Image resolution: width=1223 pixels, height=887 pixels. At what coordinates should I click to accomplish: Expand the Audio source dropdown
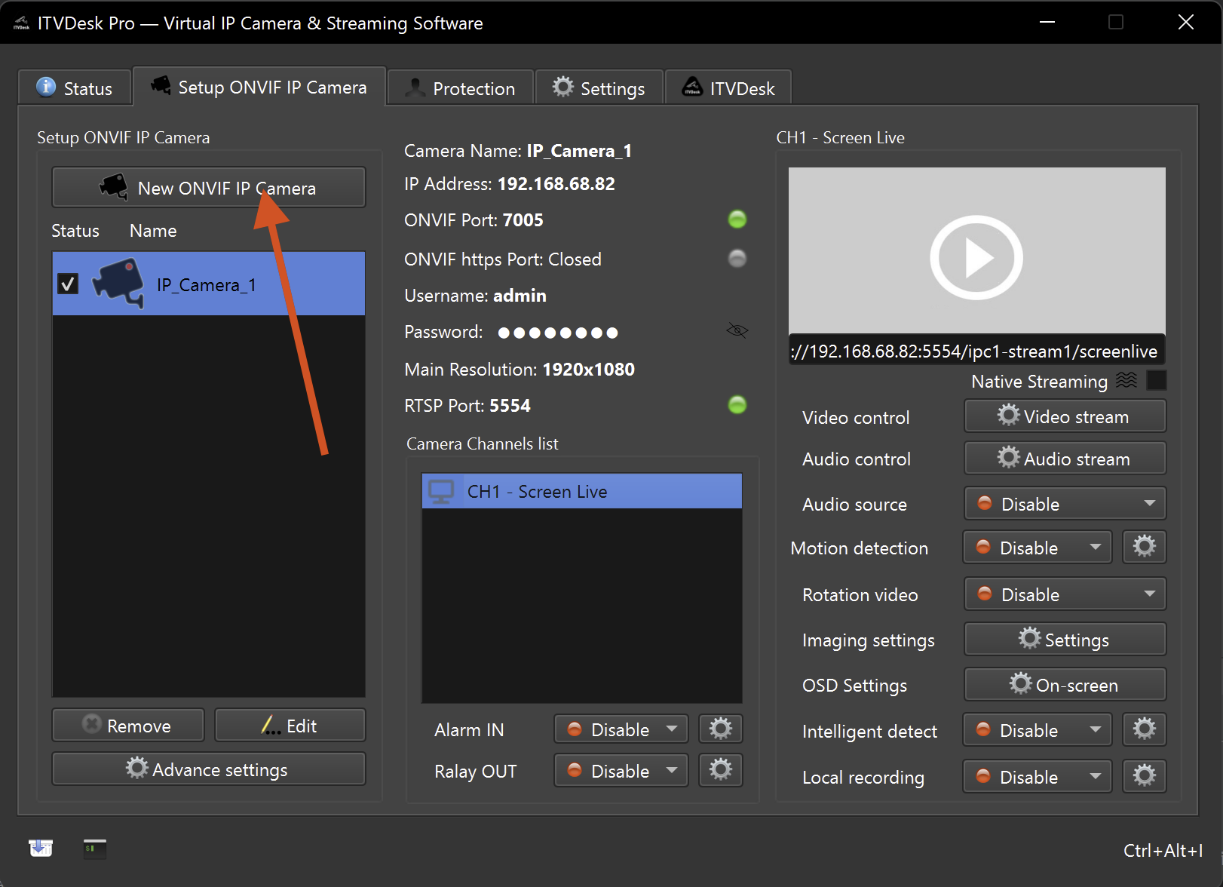tap(1065, 504)
